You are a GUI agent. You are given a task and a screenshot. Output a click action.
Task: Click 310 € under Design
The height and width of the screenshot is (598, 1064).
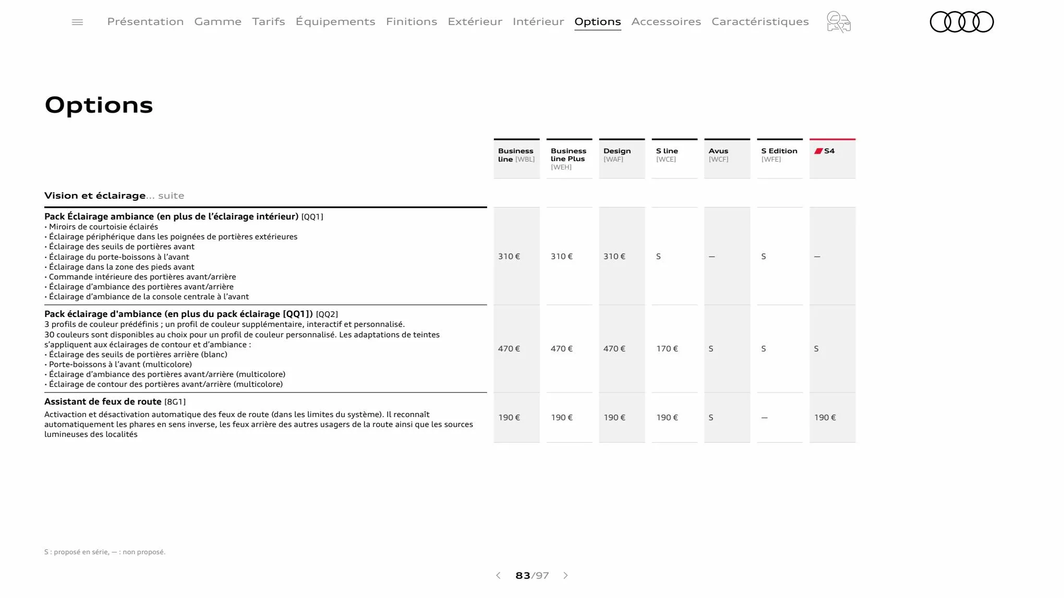pos(614,257)
